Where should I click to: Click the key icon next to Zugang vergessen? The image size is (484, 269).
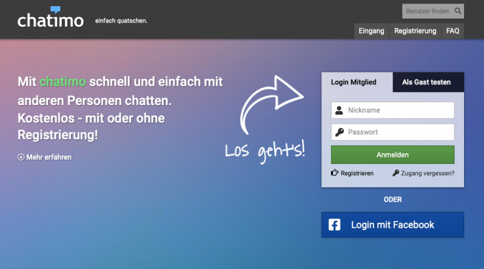click(x=395, y=173)
